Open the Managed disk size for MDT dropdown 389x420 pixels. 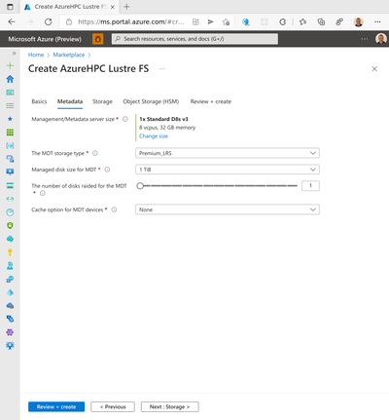point(228,170)
